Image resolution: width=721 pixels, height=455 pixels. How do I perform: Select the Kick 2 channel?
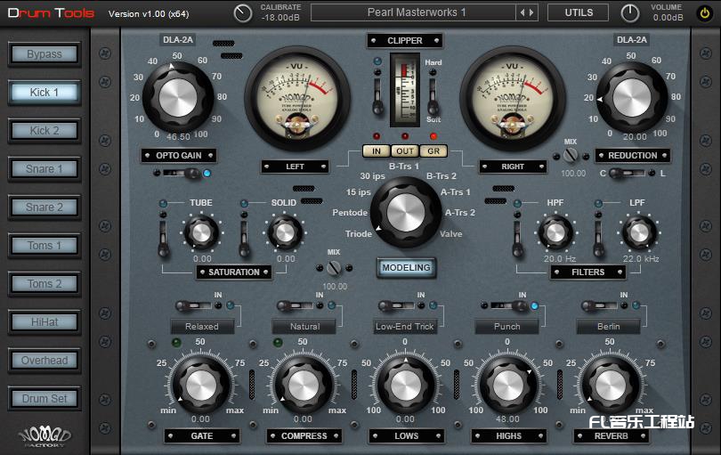[x=45, y=131]
